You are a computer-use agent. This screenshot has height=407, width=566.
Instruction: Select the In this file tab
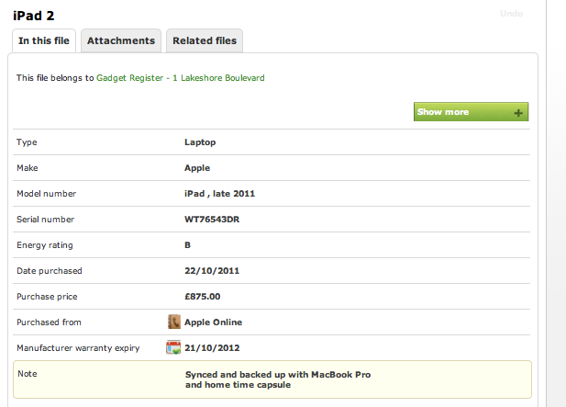coord(44,40)
